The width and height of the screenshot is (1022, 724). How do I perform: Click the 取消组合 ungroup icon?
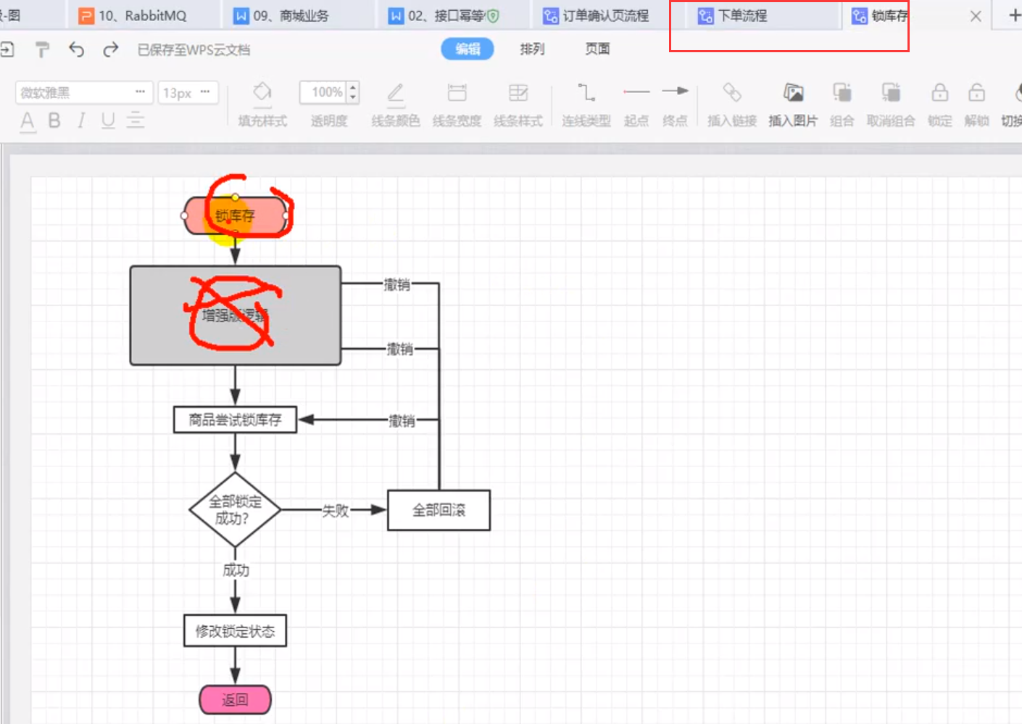(891, 93)
